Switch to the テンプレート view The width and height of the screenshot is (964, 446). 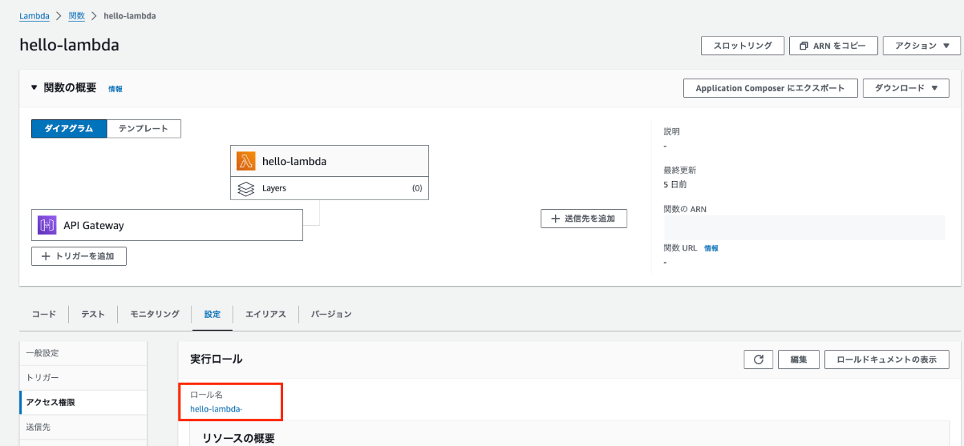click(x=144, y=129)
